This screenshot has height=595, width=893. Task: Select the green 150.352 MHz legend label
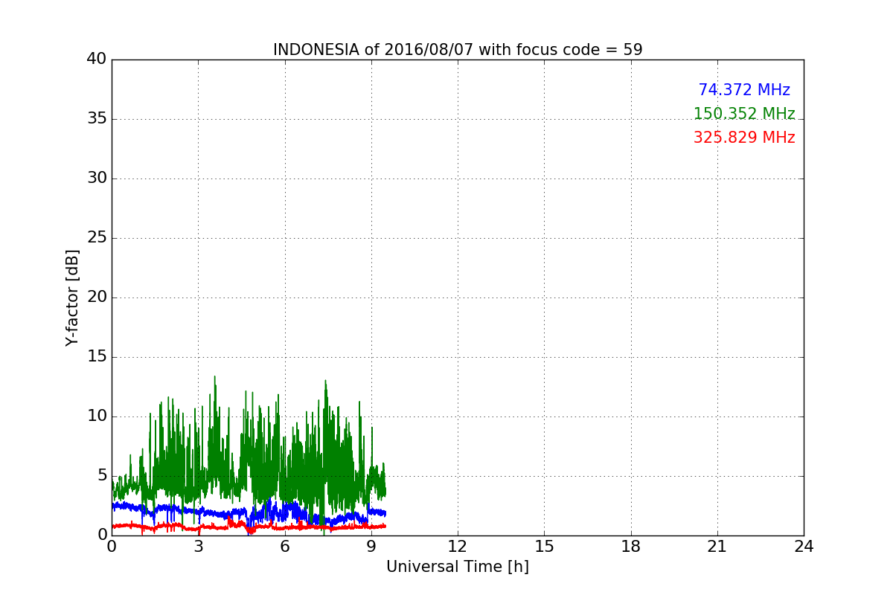[x=743, y=114]
